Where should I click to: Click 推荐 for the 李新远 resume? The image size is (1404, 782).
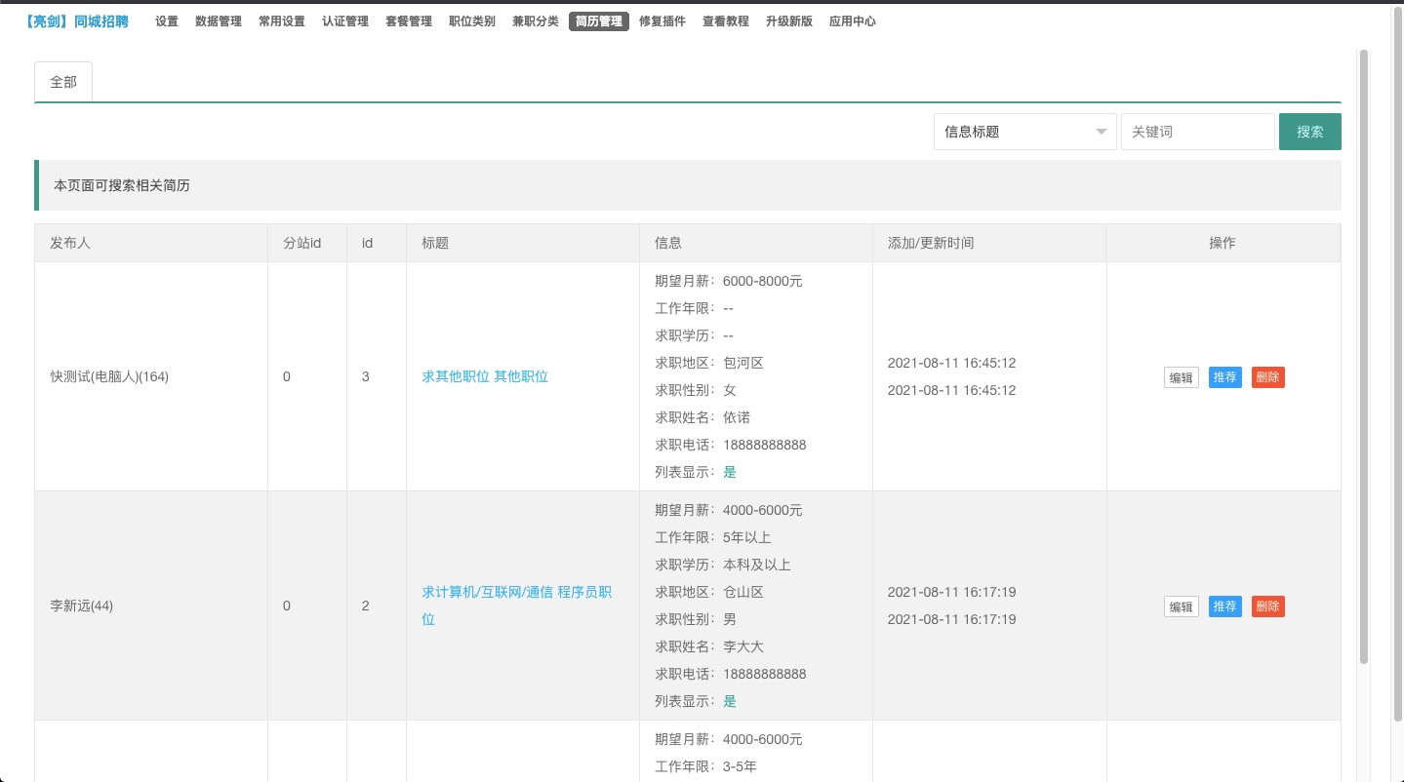coord(1225,606)
